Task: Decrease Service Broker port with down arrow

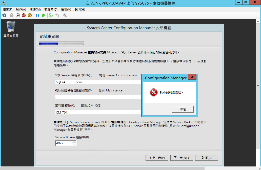Action: pos(74,144)
